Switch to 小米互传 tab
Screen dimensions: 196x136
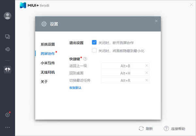48,63
